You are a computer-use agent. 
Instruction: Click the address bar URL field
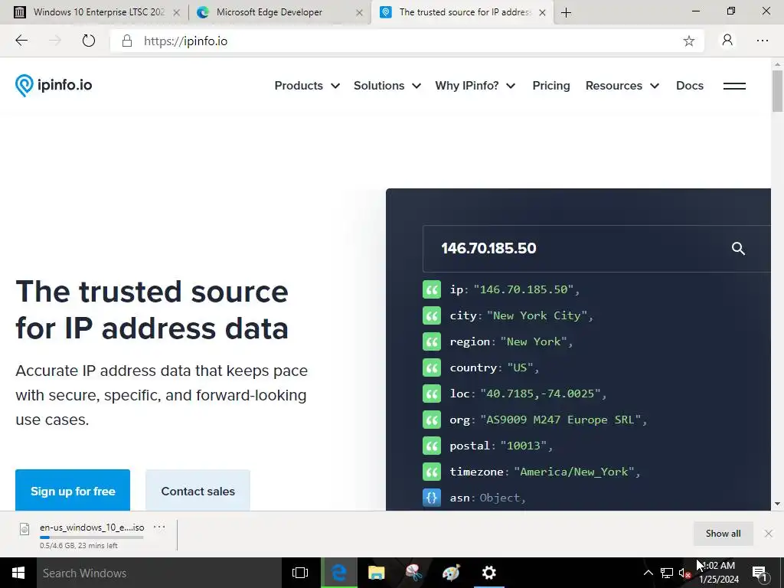407,41
